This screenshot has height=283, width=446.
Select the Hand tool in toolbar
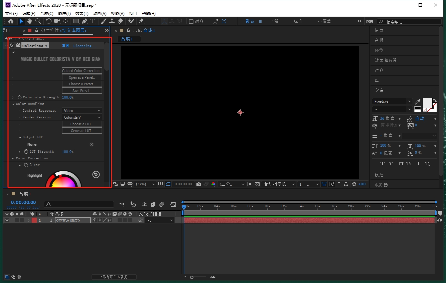click(x=30, y=21)
